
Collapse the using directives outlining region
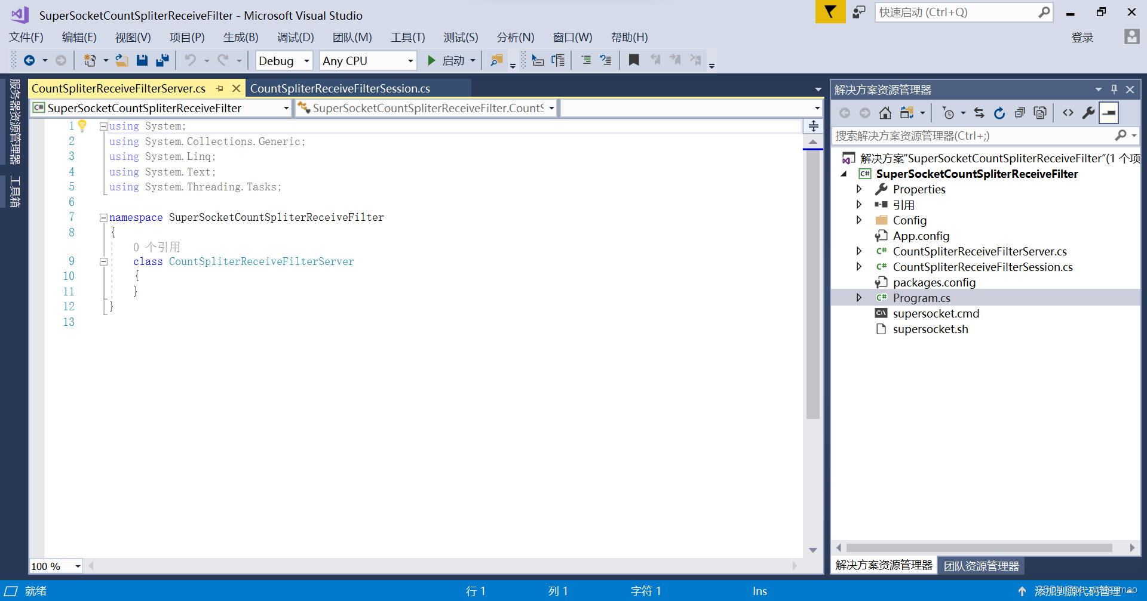click(x=103, y=127)
